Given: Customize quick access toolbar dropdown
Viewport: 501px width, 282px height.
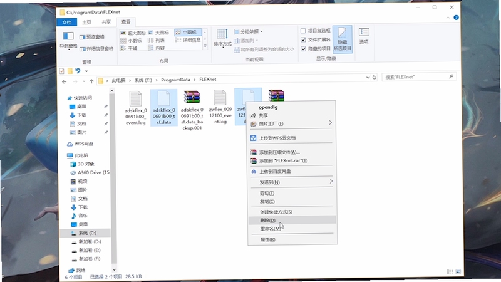Looking at the screenshot, I should (86, 71).
